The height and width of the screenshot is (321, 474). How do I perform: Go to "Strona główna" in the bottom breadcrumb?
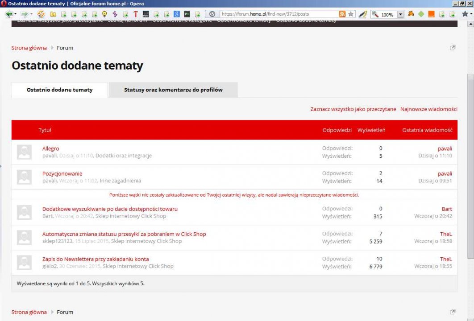pyautogui.click(x=29, y=312)
